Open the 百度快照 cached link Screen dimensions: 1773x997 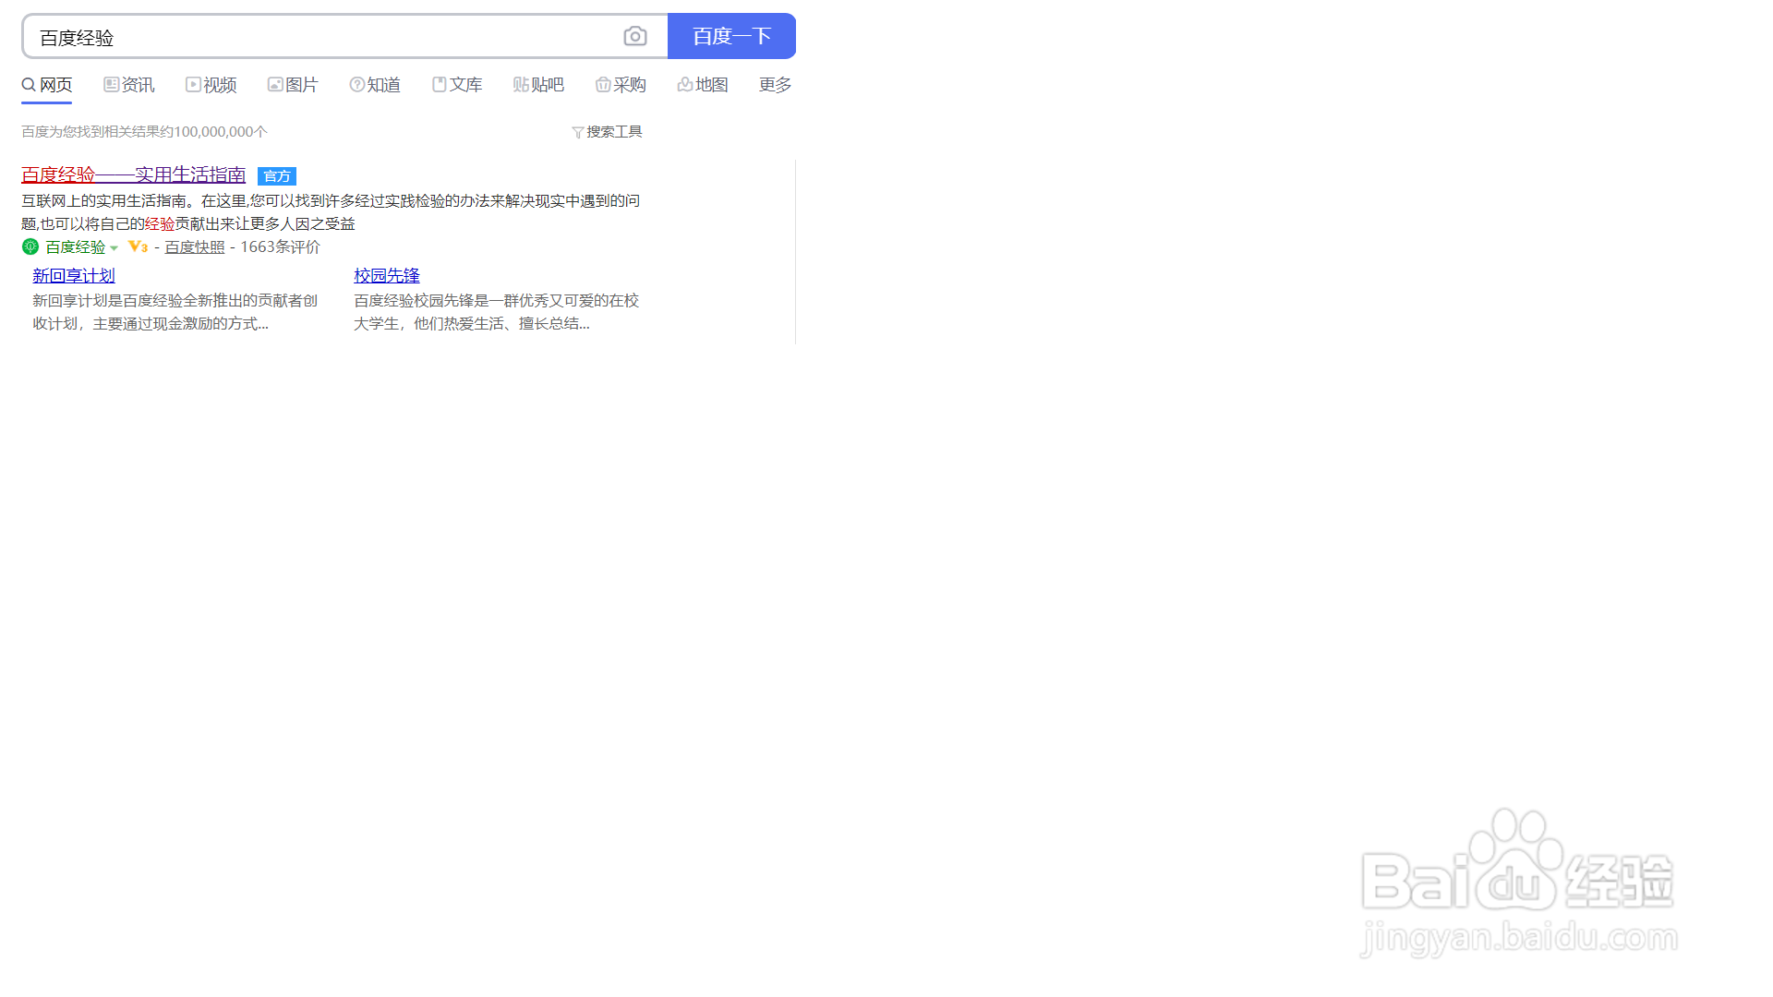(x=195, y=246)
